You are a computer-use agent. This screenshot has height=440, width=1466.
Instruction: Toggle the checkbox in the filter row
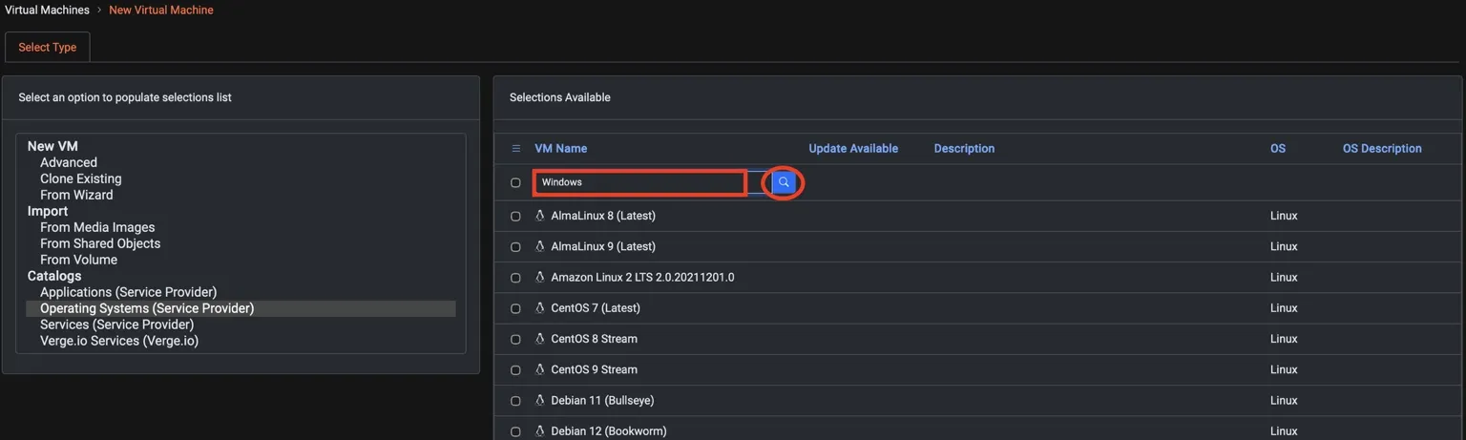pyautogui.click(x=515, y=182)
